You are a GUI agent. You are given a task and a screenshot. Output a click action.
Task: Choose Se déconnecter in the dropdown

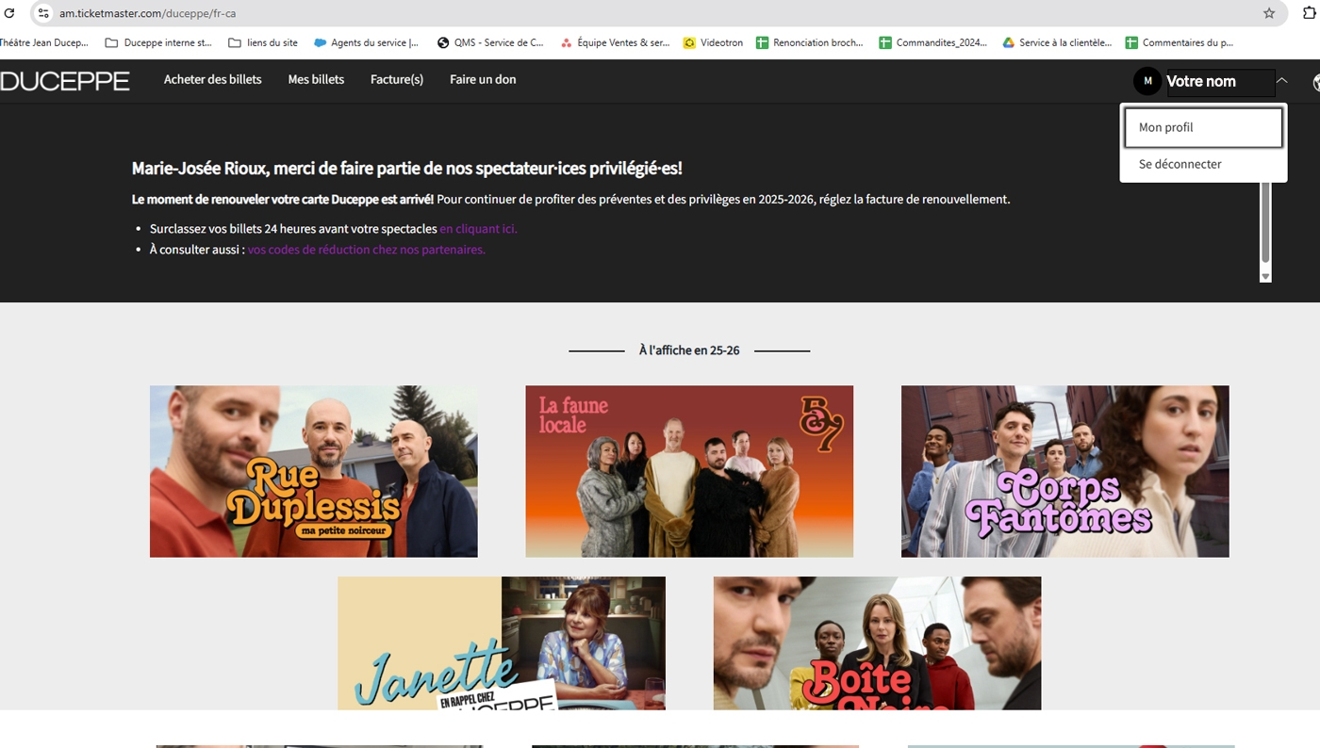pos(1180,164)
